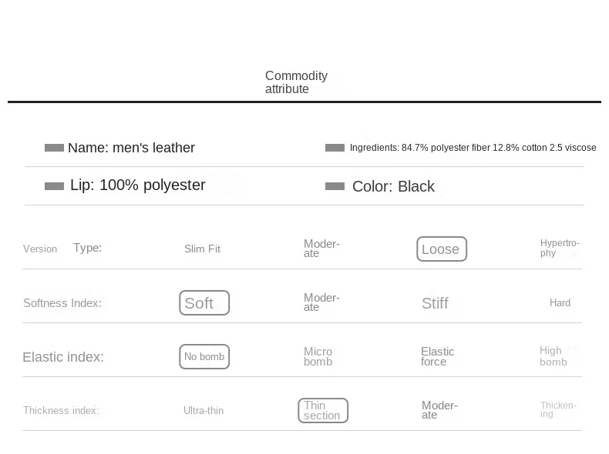This screenshot has height=454, width=609.
Task: Choose Thickening thickness option
Action: (558, 409)
